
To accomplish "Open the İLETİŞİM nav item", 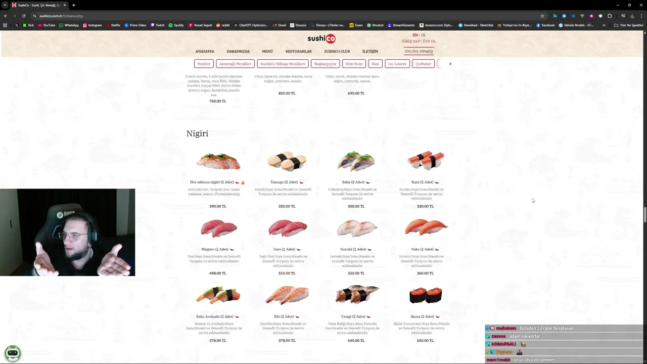I will point(370,51).
